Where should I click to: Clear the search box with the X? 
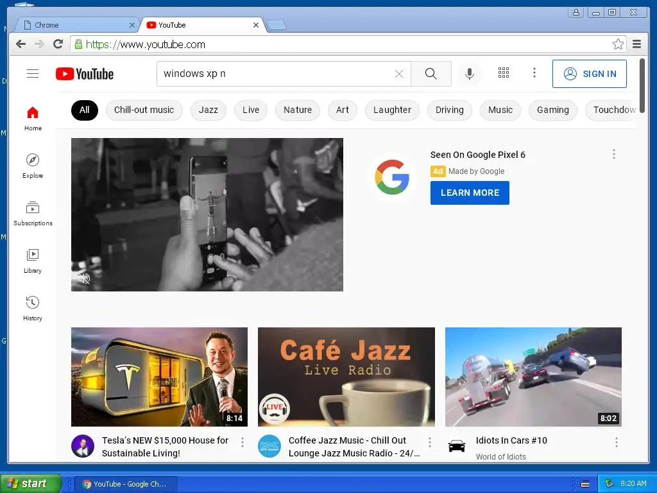(x=399, y=74)
